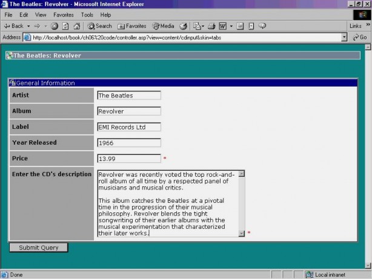Click the Stop loading icon
Screen dimensions: 372x279
[55, 26]
